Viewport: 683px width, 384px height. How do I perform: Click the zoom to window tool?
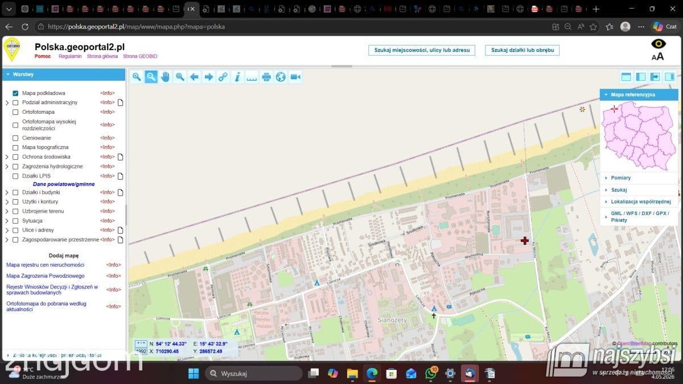pyautogui.click(x=180, y=77)
